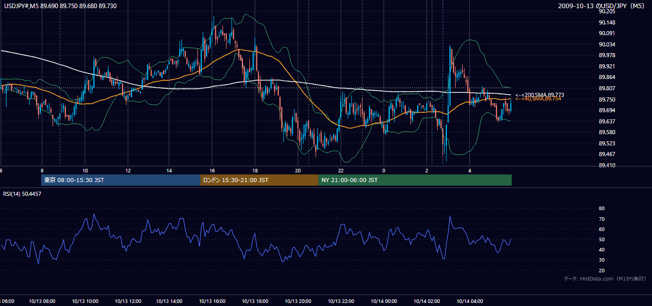Click hour tick 16 below the price chart

[x=212, y=171]
